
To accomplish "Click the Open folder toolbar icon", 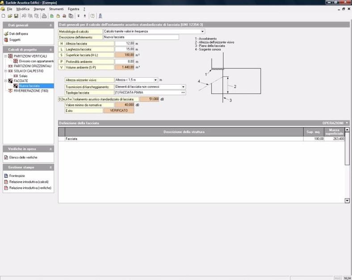I will pos(10,16).
